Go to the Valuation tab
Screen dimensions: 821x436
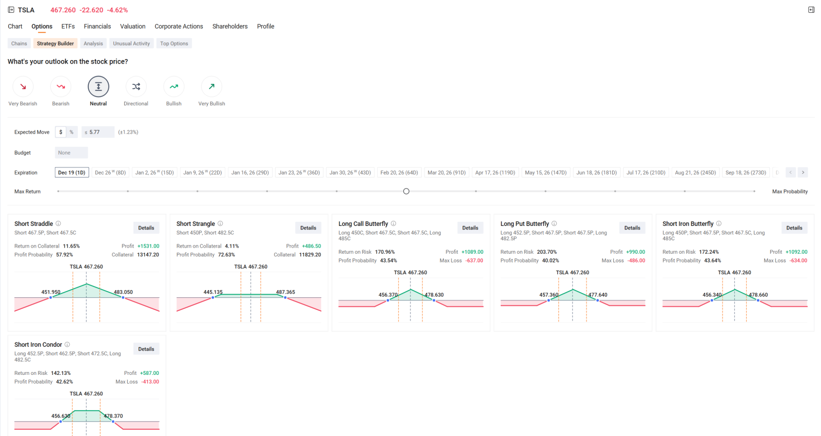(x=133, y=26)
